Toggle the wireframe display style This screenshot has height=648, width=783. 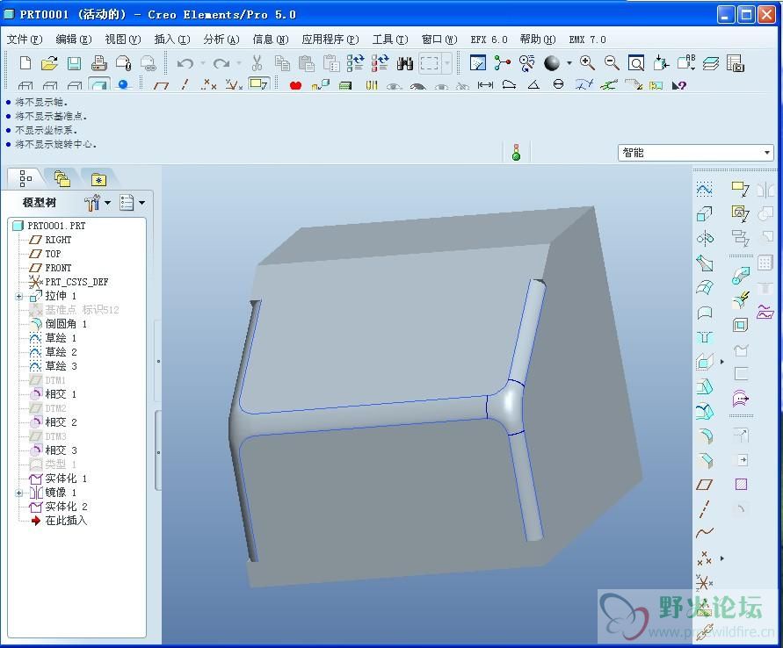click(x=26, y=86)
